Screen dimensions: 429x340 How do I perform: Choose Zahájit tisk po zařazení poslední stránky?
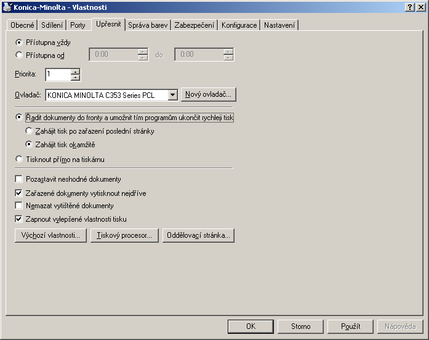[29, 131]
